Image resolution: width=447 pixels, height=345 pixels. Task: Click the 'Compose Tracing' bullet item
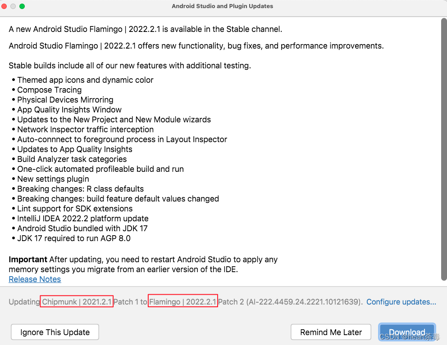(49, 90)
